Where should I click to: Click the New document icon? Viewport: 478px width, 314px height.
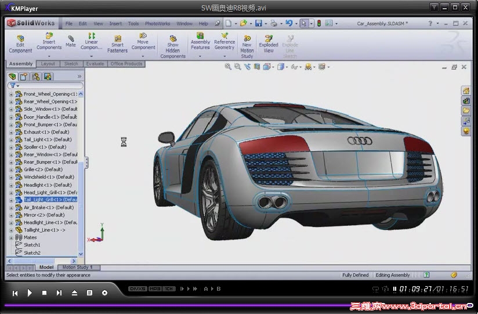point(229,23)
